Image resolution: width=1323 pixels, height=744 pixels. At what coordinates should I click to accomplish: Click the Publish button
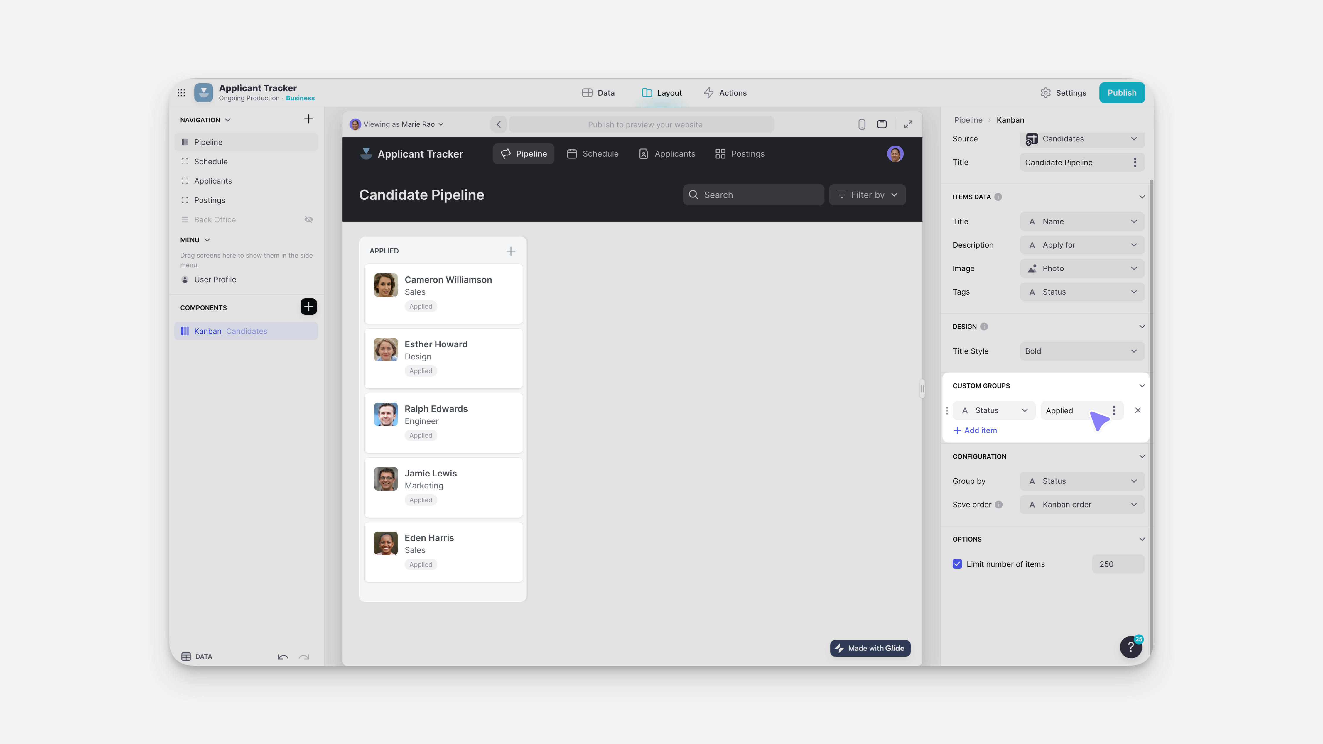click(x=1122, y=93)
